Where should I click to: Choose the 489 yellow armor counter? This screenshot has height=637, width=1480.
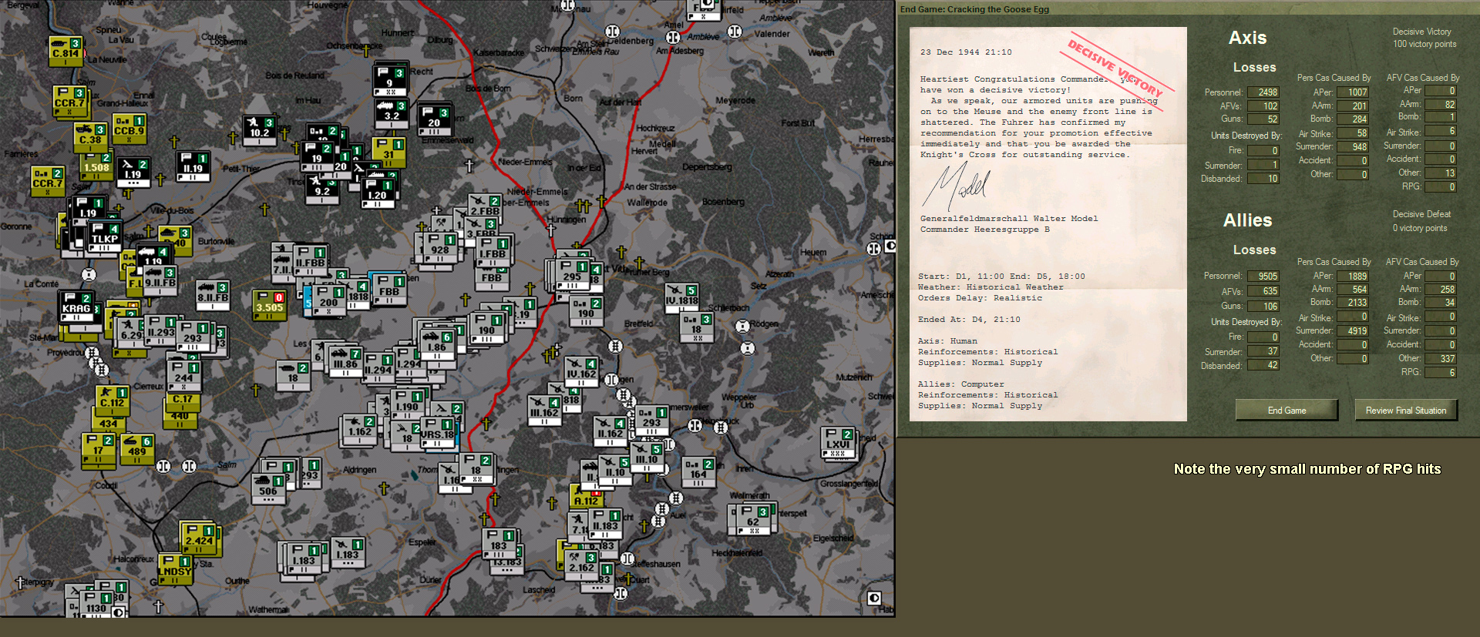click(137, 449)
